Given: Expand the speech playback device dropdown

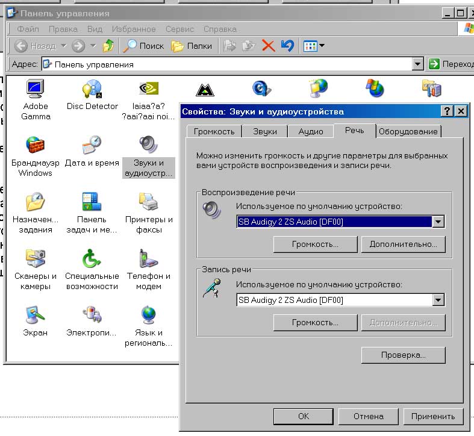Looking at the screenshot, I should click(x=438, y=222).
